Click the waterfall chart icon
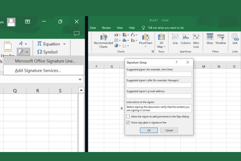The width and height of the screenshot is (241, 161). point(133,35)
